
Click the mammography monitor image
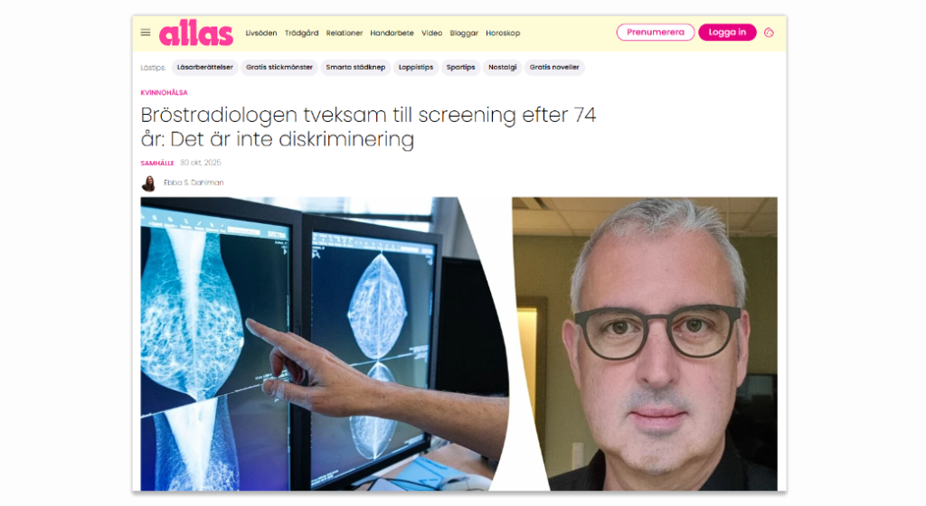(x=324, y=344)
